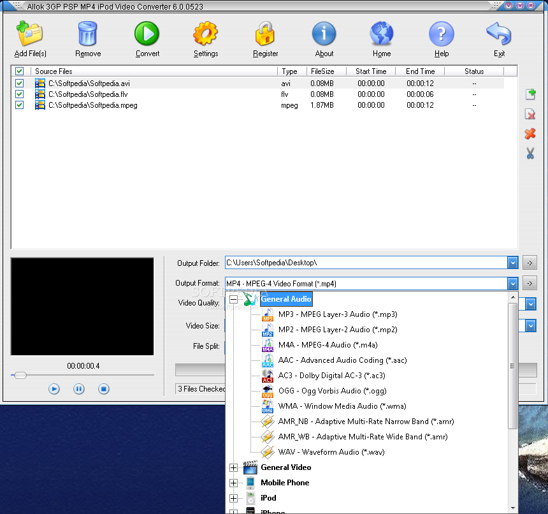Click the preview pause button

tap(78, 389)
